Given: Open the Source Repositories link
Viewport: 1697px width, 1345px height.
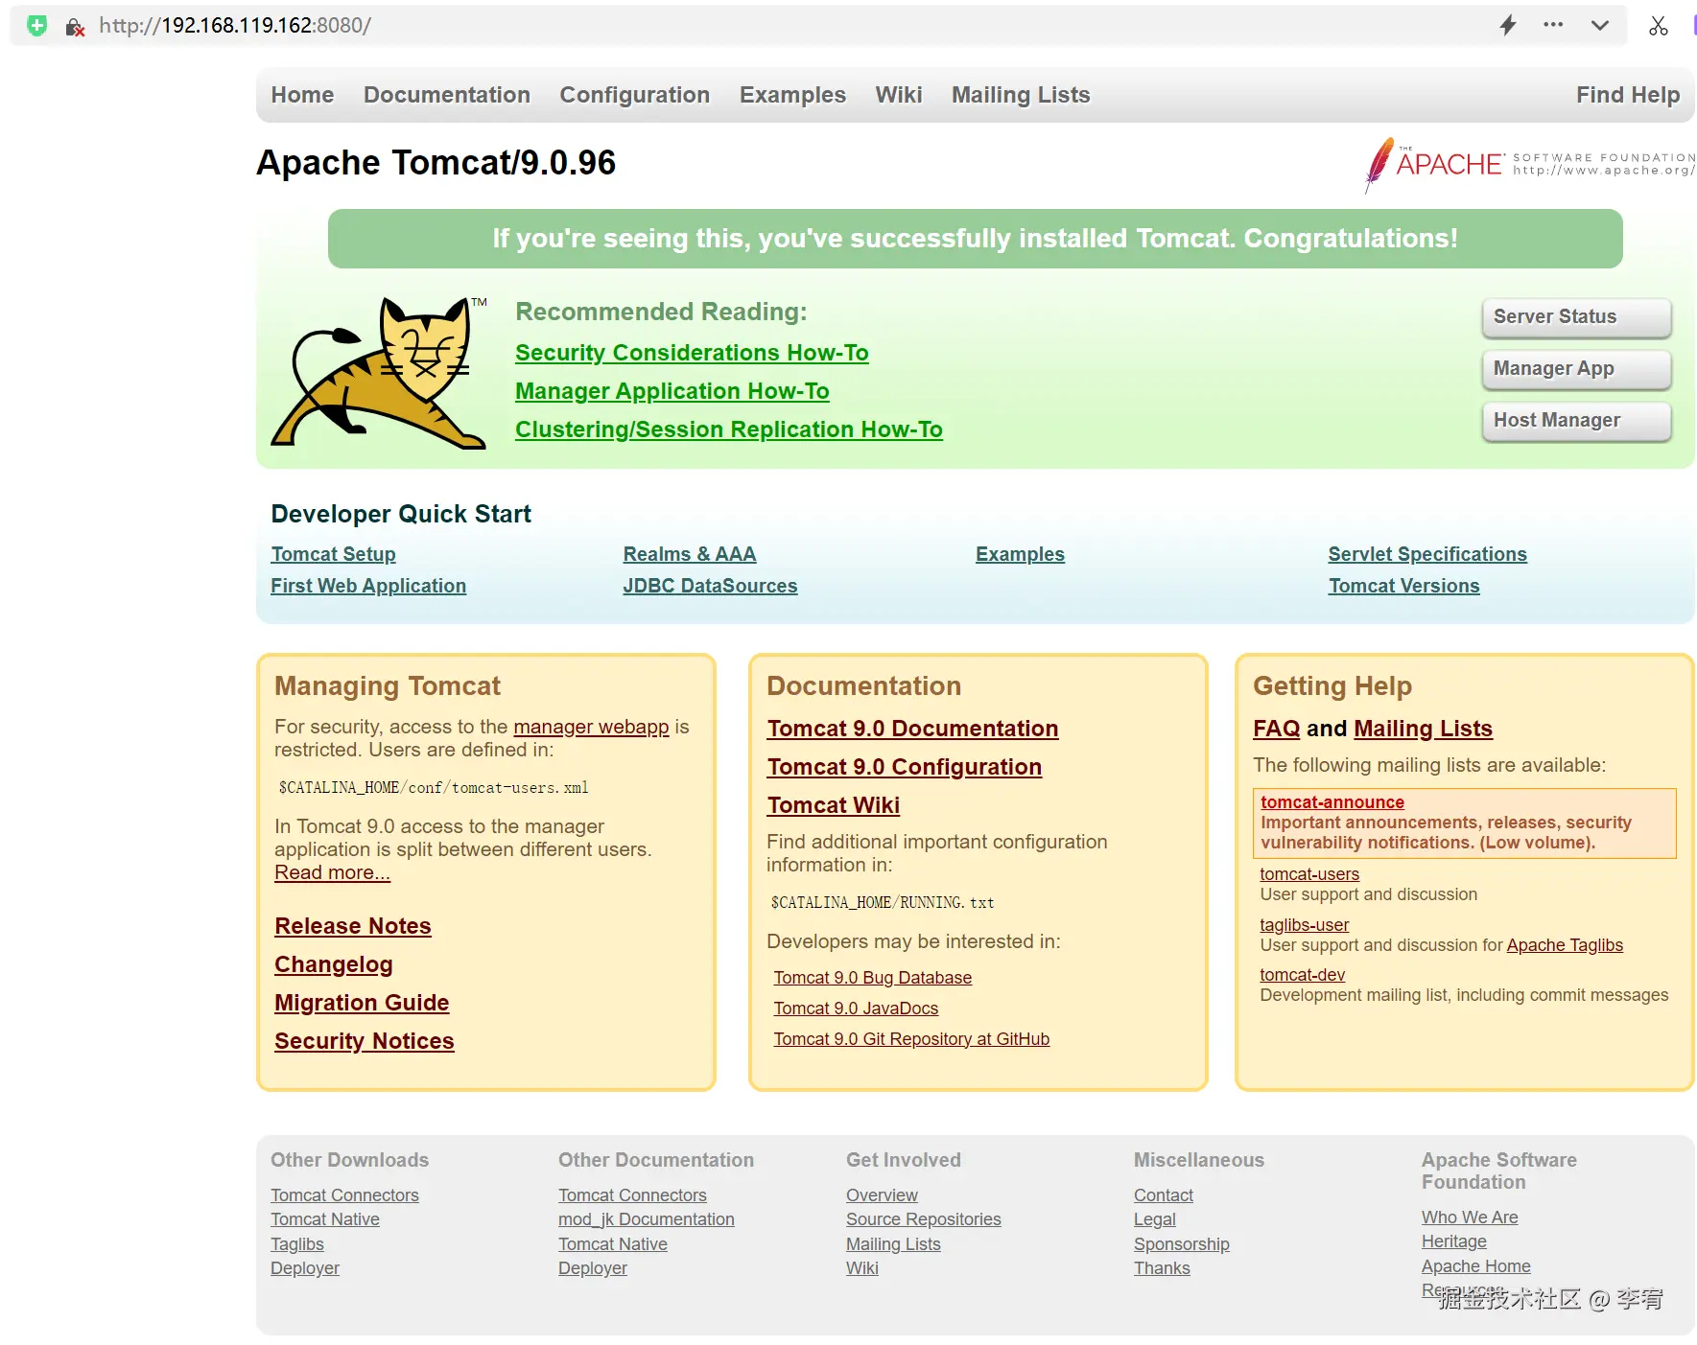Looking at the screenshot, I should coord(924,1219).
